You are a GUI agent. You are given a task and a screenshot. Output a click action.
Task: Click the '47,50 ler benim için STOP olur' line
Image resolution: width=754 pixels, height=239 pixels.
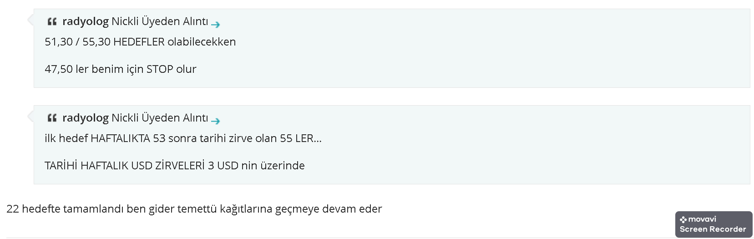[121, 69]
